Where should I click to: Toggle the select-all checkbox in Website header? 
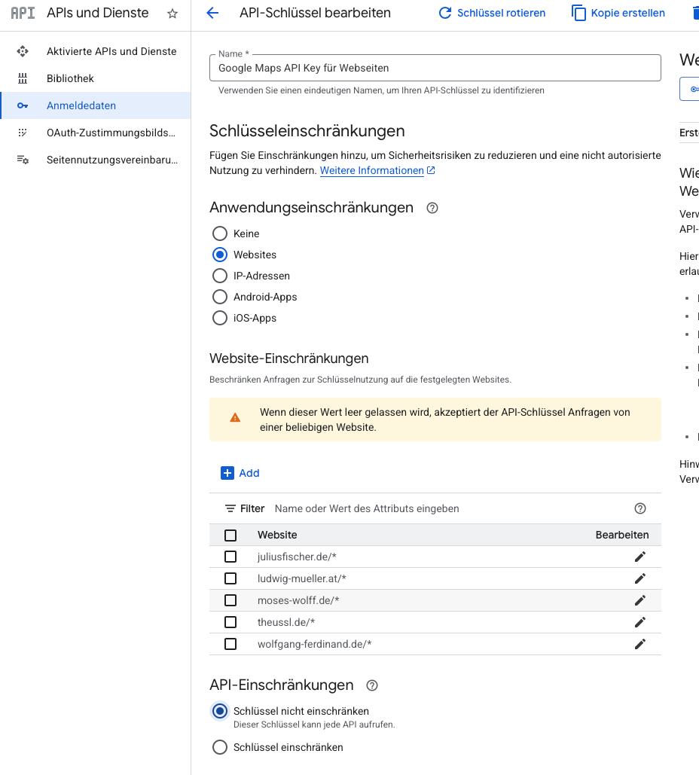230,535
